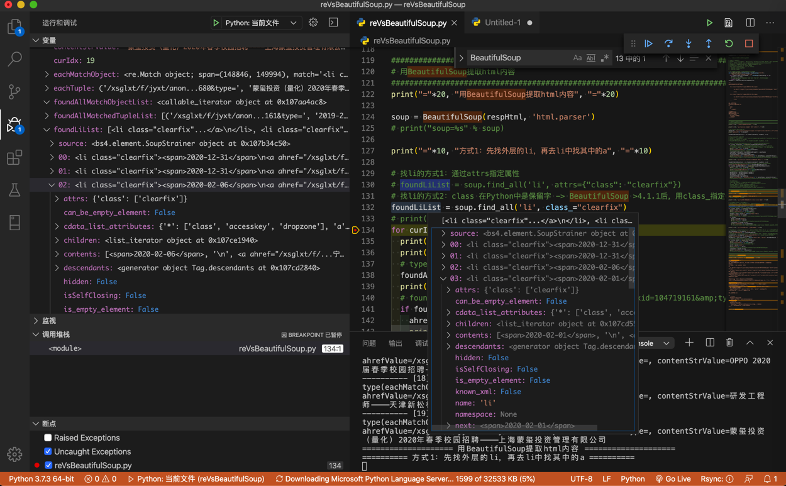Open the Extensions view
The height and width of the screenshot is (486, 786).
(14, 157)
